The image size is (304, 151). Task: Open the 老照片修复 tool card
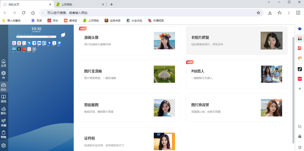click(237, 41)
